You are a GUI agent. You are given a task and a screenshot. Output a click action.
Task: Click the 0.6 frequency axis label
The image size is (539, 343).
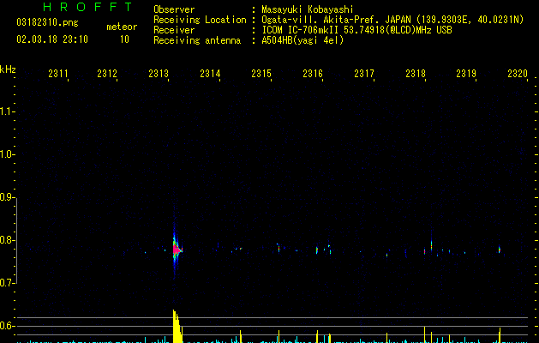[7, 326]
